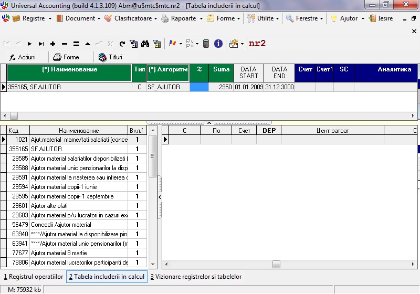Open filter table icon next to refresh

(134, 44)
